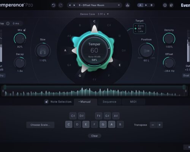Screen dimensions: 190x152
Task: Switch to the Sequence tab
Action: (109, 102)
